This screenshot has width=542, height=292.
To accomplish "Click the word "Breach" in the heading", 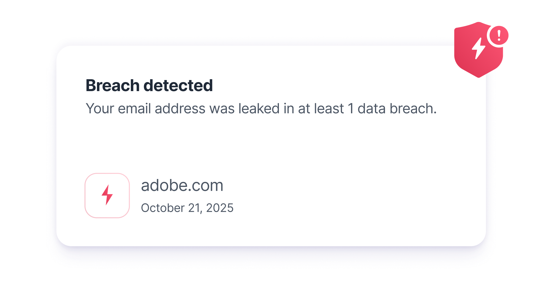I will (x=112, y=86).
